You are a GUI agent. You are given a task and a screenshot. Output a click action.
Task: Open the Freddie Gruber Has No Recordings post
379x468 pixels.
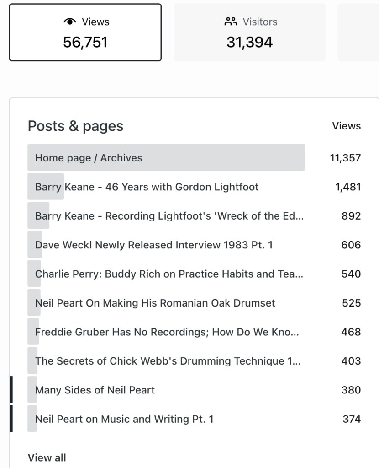click(x=167, y=332)
